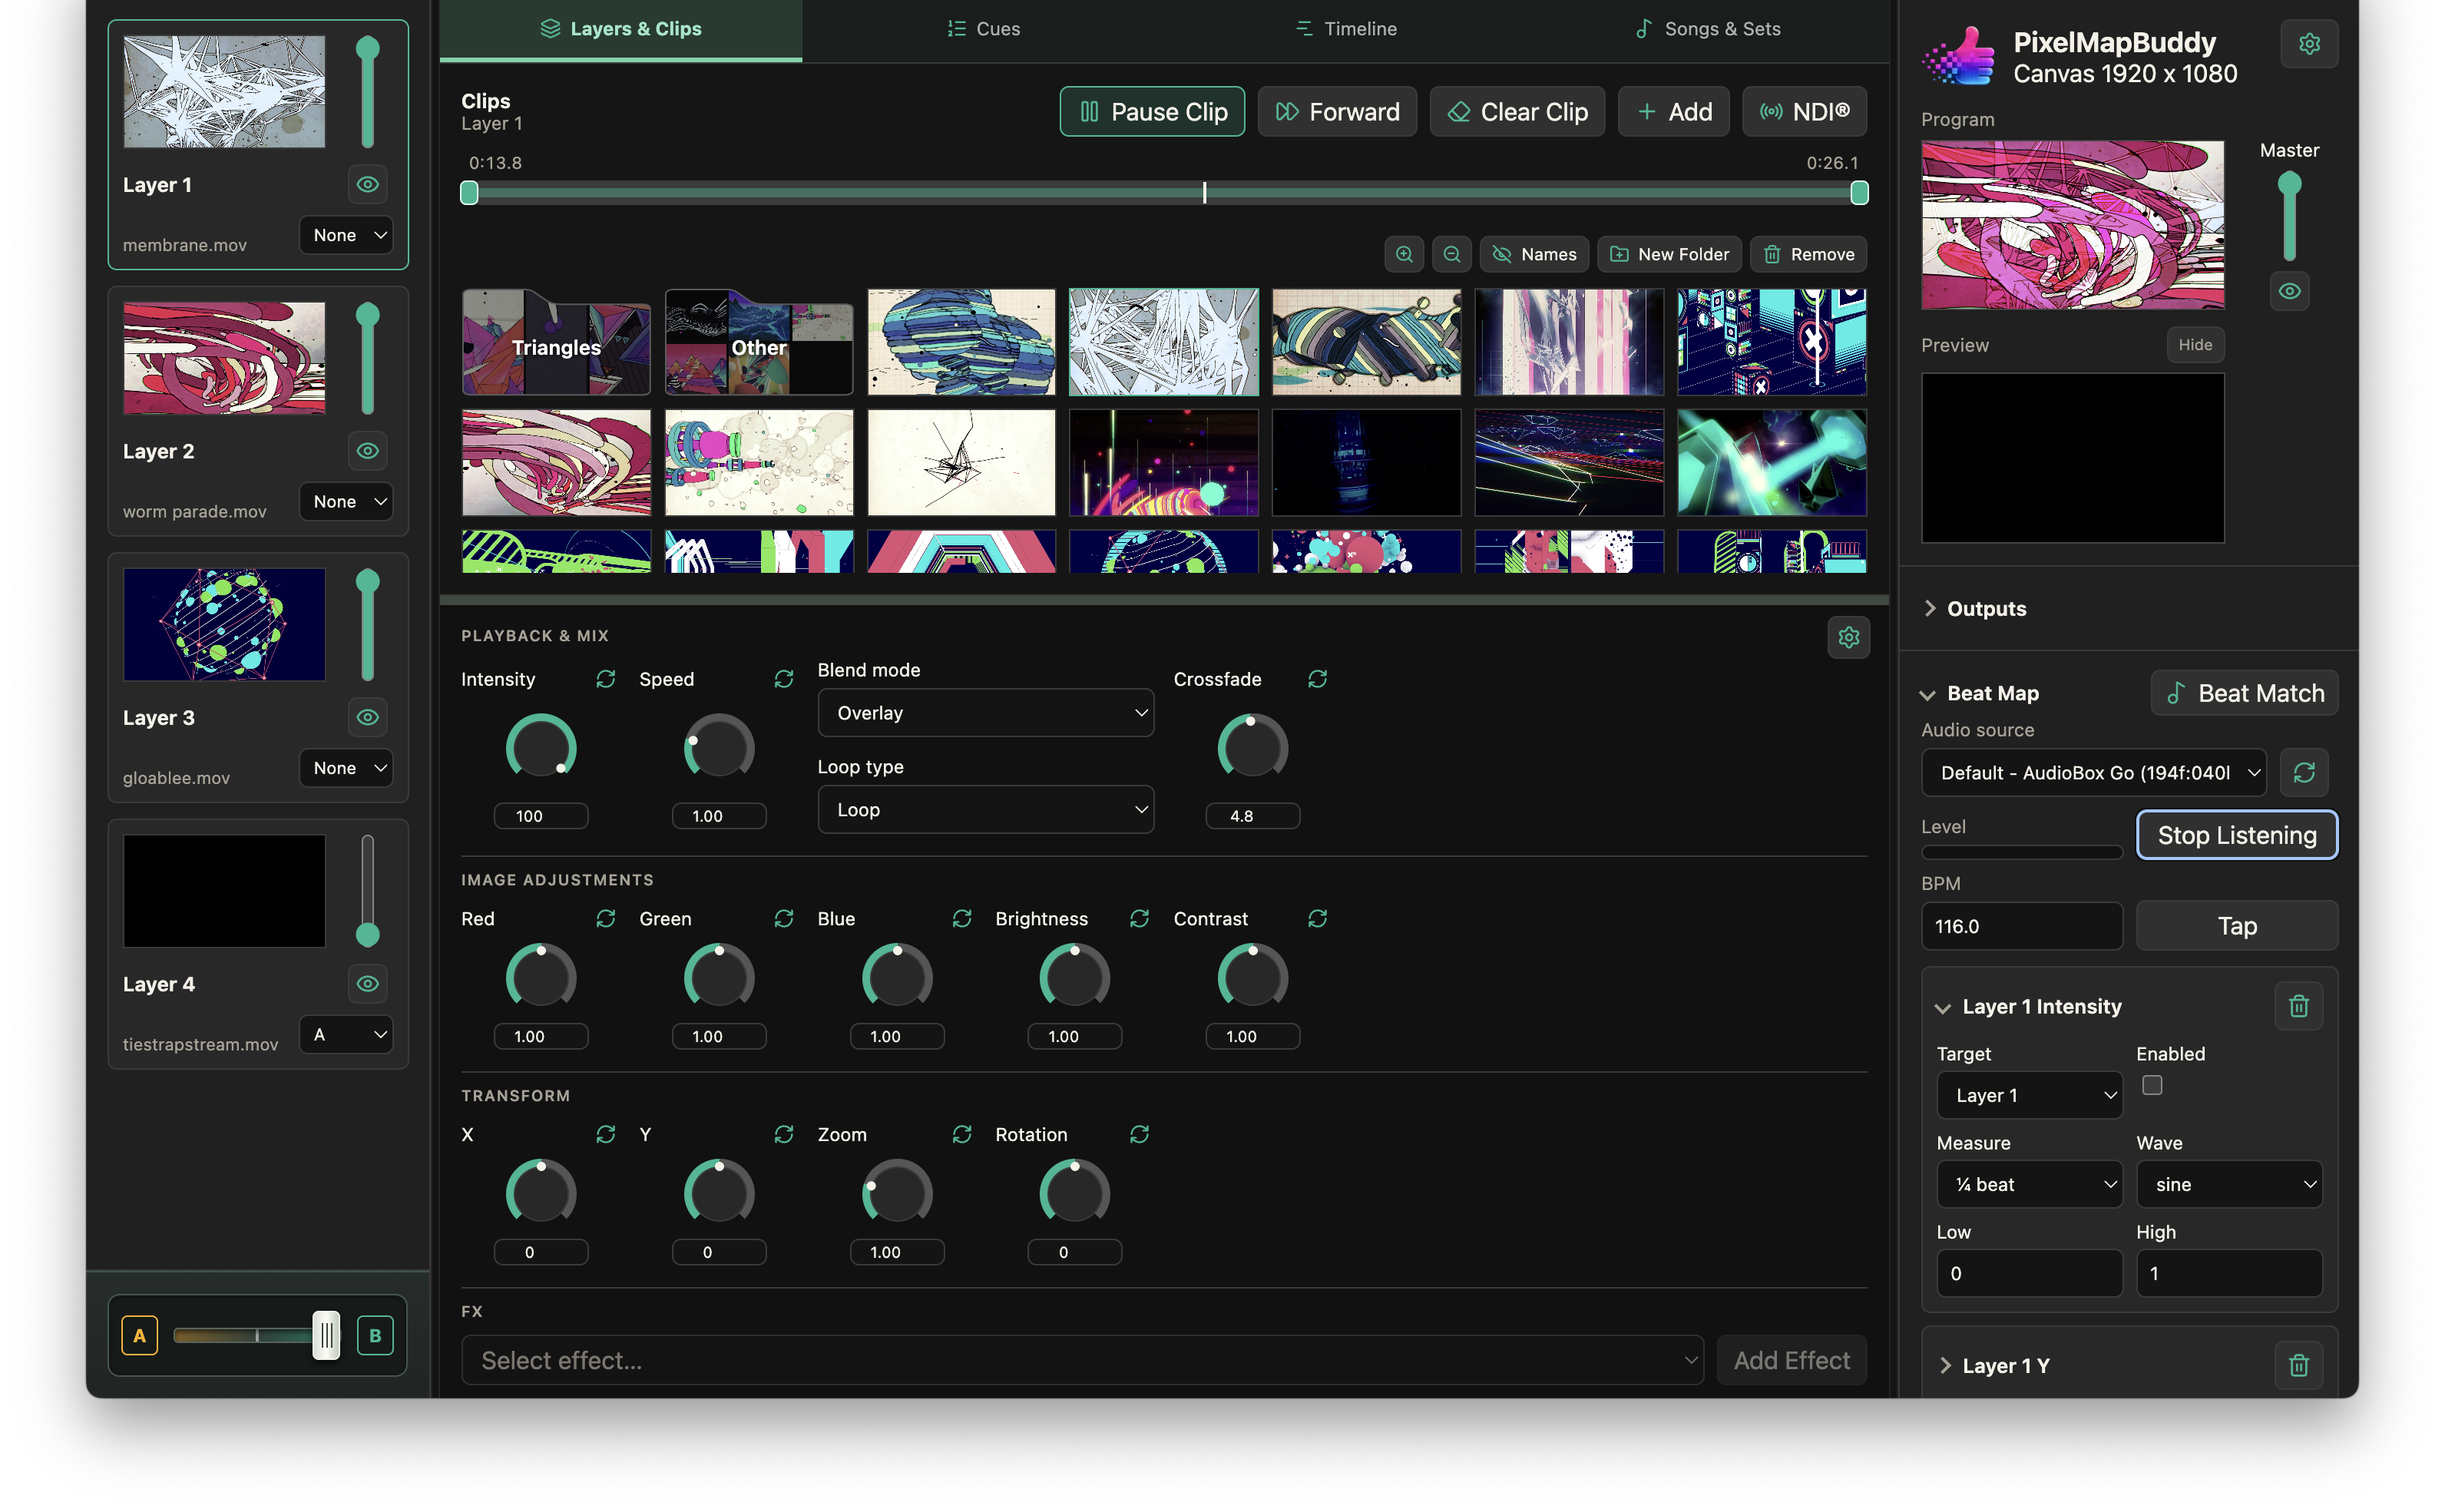Open the Triangles clip folder
The height and width of the screenshot is (1512, 2445).
coord(556,343)
